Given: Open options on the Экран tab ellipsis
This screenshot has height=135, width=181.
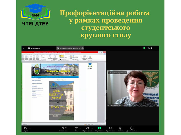Looking at the screenshot, I should pos(82,48).
